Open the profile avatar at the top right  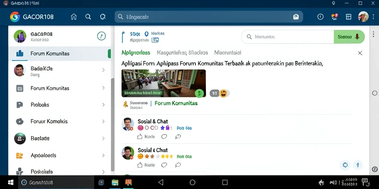point(363,17)
